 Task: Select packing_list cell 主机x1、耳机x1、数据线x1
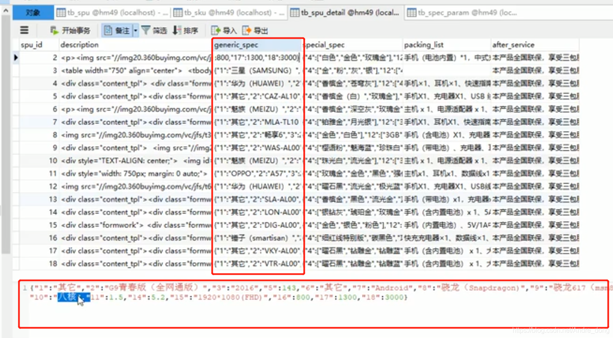tap(447, 174)
